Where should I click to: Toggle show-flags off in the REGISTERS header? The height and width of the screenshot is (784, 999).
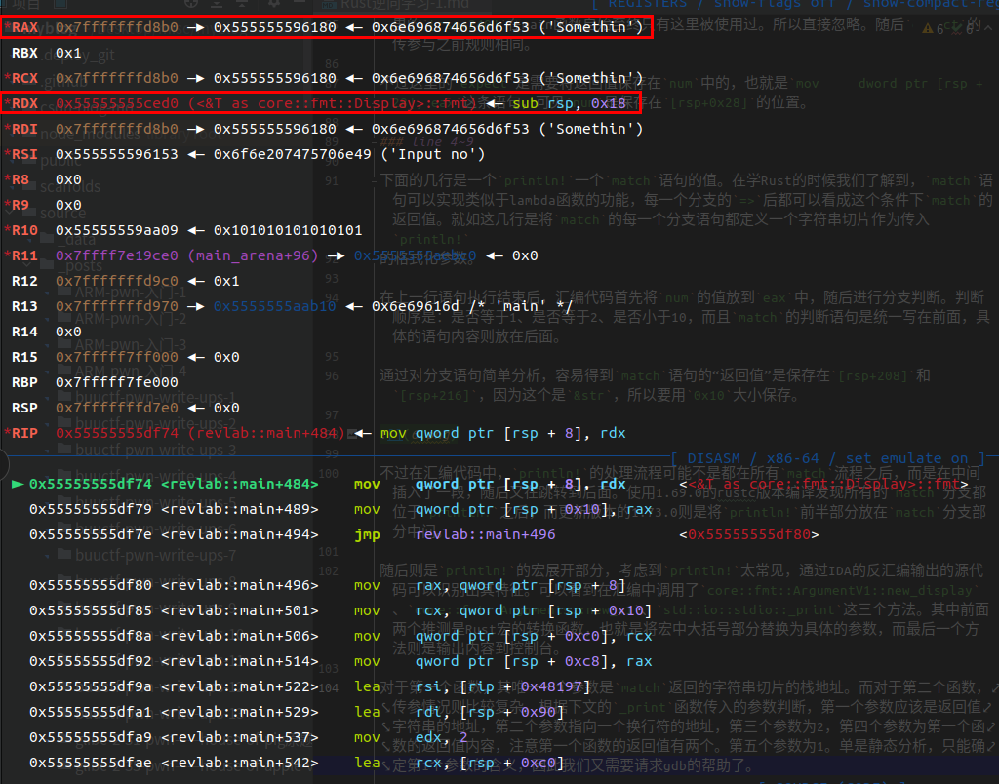[x=763, y=4]
